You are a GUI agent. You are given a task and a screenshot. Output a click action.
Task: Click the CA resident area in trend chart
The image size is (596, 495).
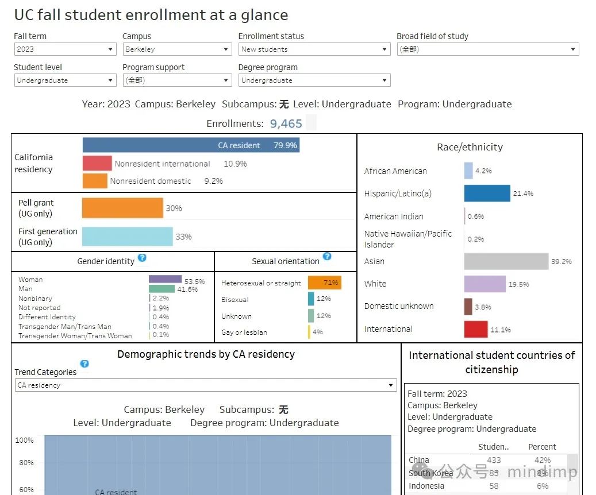[218, 465]
